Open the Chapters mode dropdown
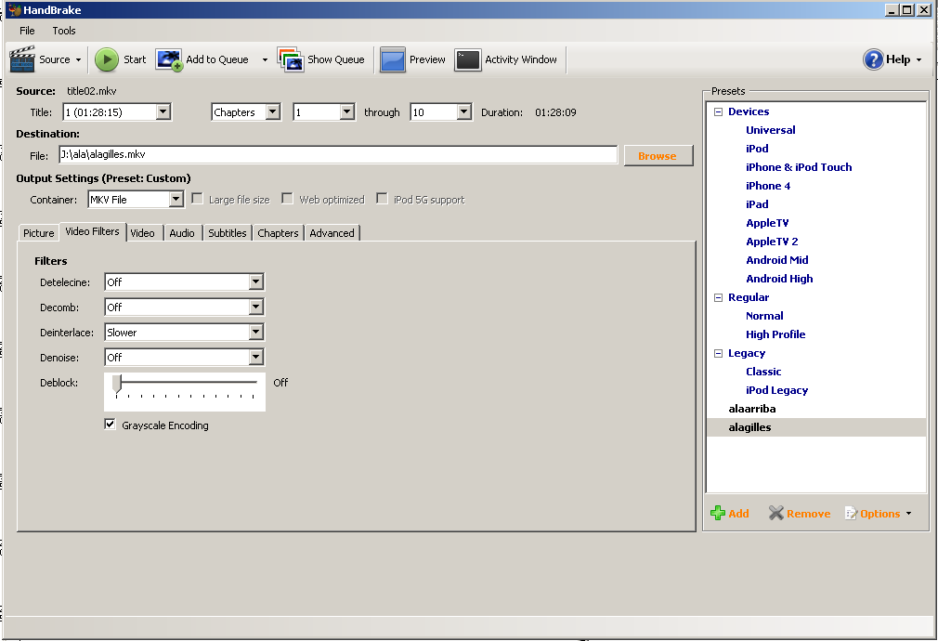Image resolution: width=938 pixels, height=641 pixels. coord(272,111)
